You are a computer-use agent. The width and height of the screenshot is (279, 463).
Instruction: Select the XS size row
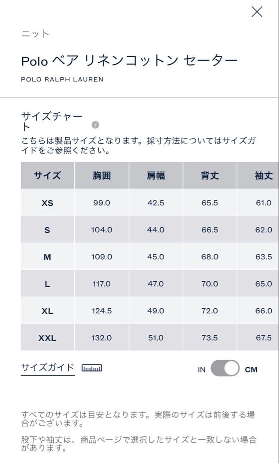(47, 202)
